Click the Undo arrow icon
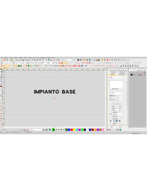Image resolution: width=147 pixels, height=191 pixels. [40, 60]
